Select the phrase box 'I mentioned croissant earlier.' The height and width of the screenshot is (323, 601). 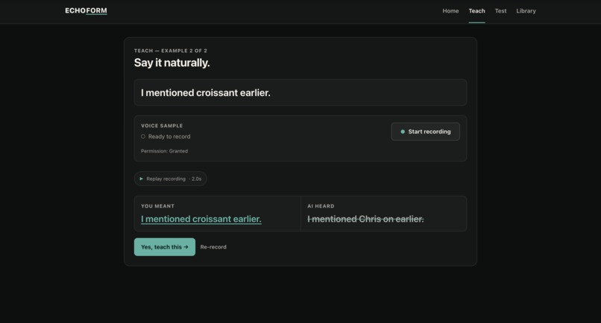tap(300, 92)
